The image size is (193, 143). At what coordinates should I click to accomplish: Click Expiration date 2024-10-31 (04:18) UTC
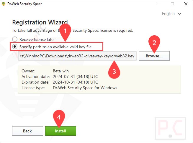pos(75,82)
